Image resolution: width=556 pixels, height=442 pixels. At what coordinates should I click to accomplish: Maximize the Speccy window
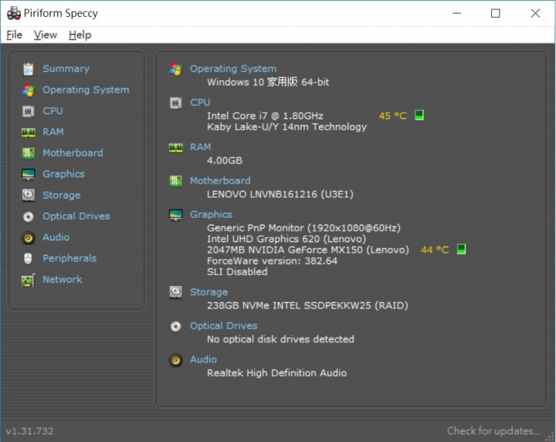pyautogui.click(x=495, y=13)
